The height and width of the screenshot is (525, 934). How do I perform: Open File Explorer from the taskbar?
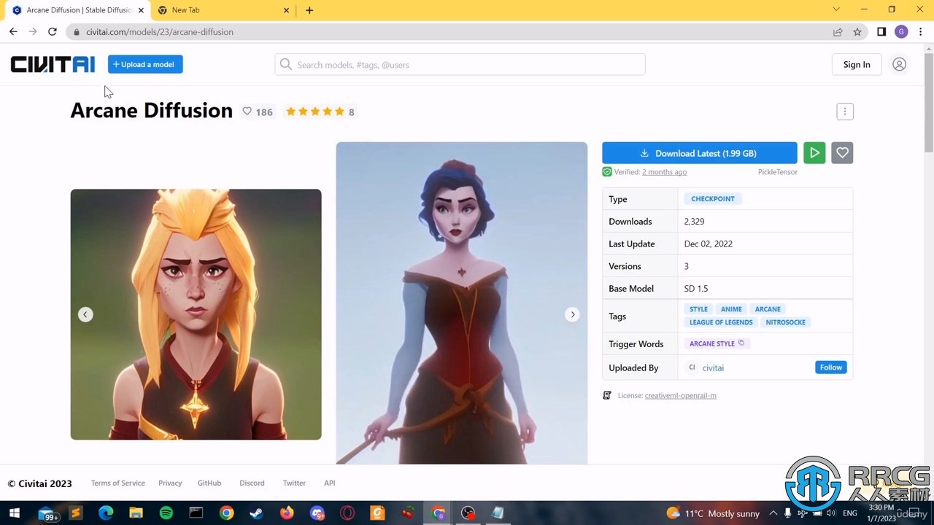click(x=136, y=513)
